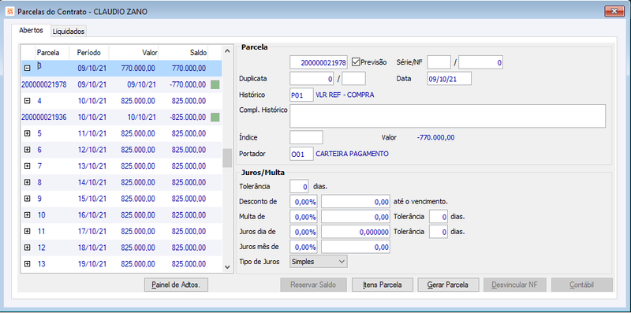Click the Desvincular NF button
Viewport: 631px width, 313px height.
[514, 285]
